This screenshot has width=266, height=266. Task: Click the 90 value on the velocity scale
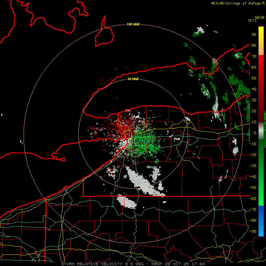click(x=254, y=35)
